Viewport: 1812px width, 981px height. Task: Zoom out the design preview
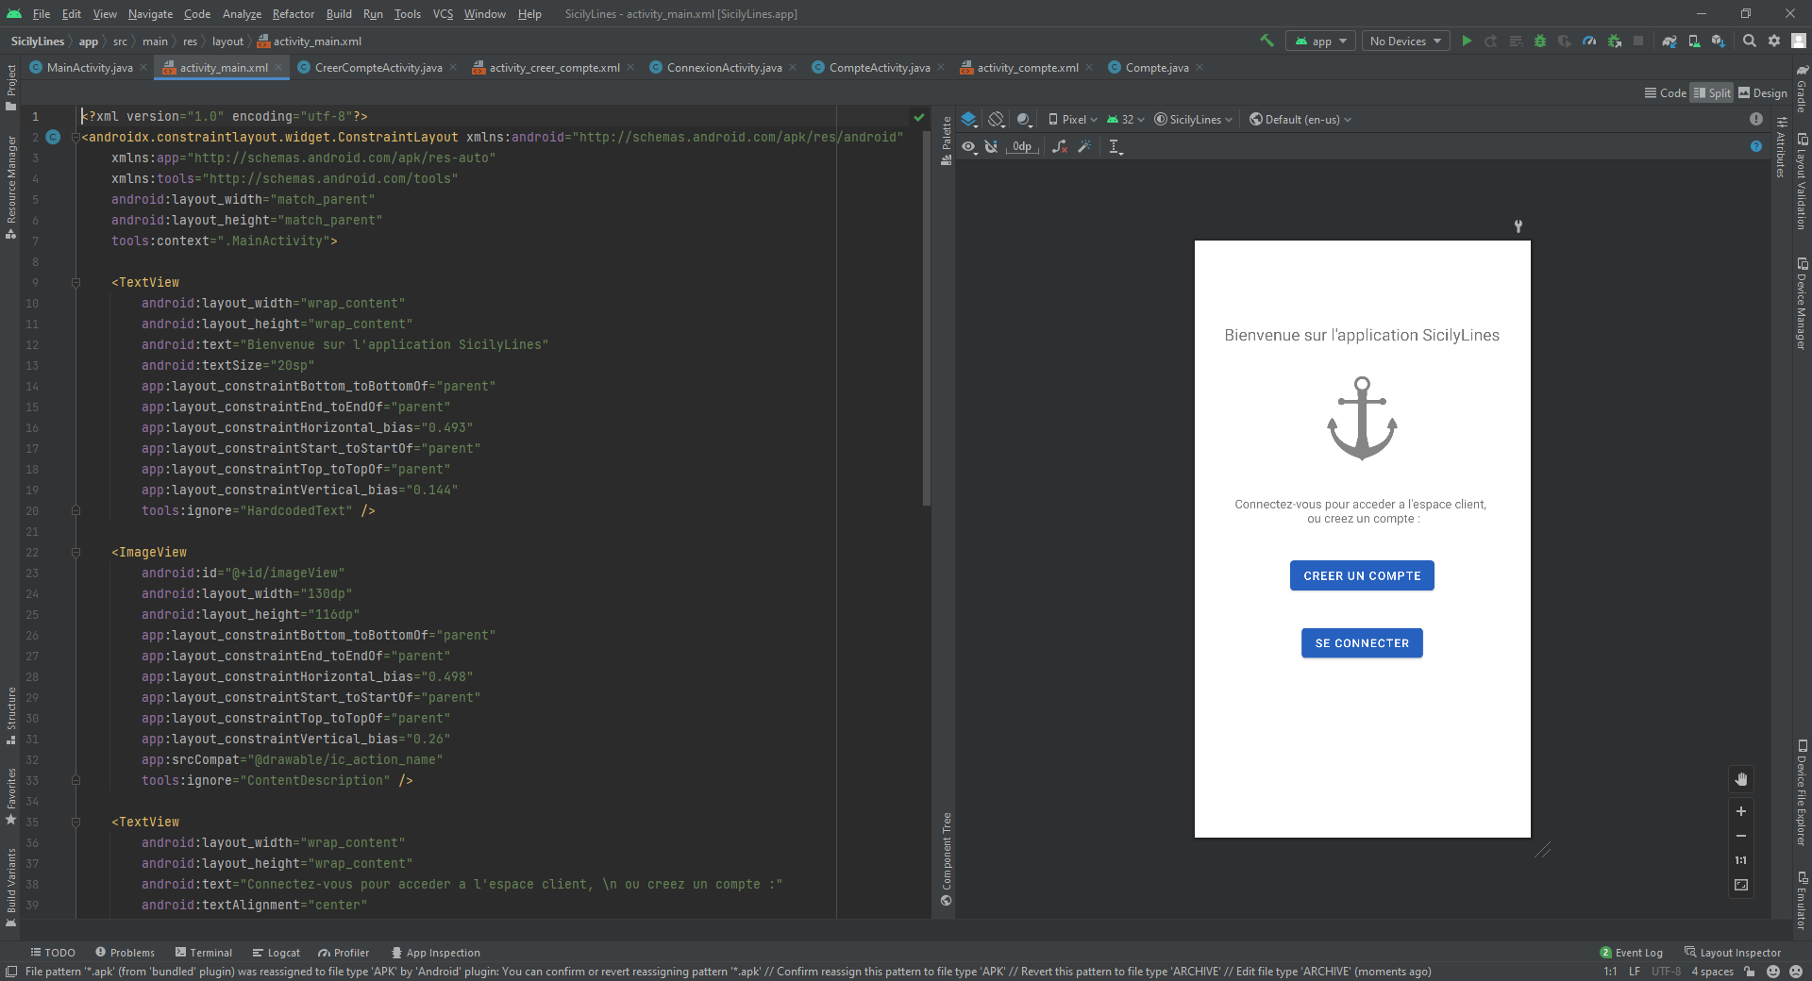[1741, 836]
